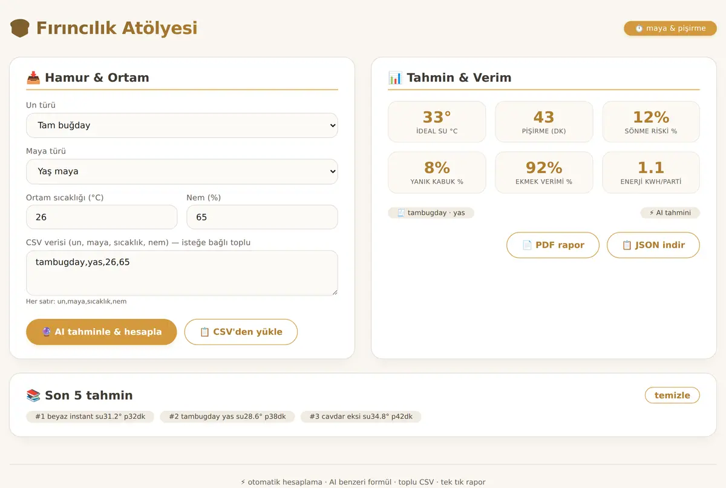Download the PDF rapor
726x488 pixels.
553,245
